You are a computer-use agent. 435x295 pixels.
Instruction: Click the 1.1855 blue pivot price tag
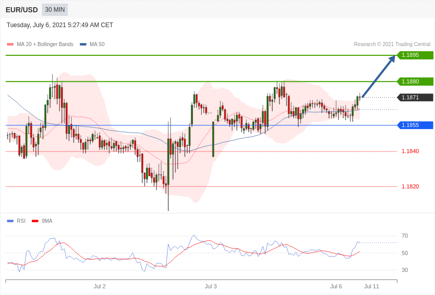pos(415,125)
